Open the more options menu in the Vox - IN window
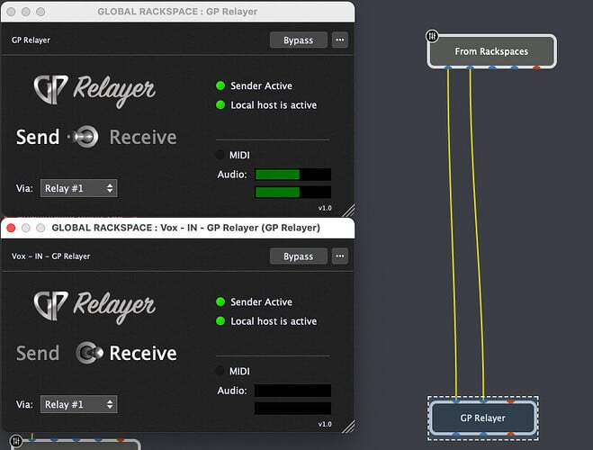The width and height of the screenshot is (593, 450). tap(340, 256)
